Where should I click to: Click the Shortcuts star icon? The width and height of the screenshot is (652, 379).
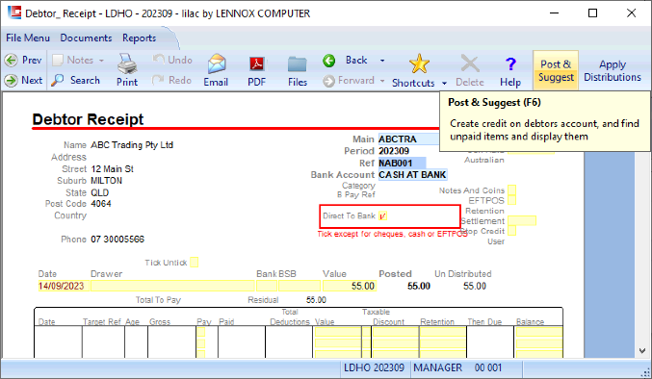point(419,63)
